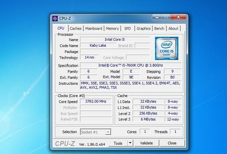Click the Code Name value Kaby Lake
The height and width of the screenshot is (154, 227).
98,46
